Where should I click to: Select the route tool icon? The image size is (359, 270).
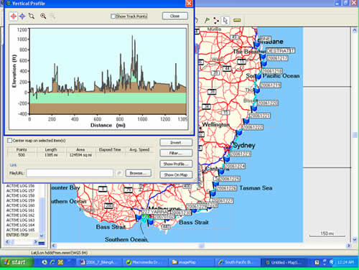(x=216, y=21)
